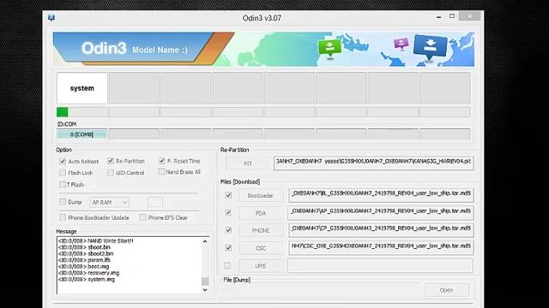The height and width of the screenshot is (308, 549).
Task: Enable Phone Bootloader Update checkbox
Action: [x=63, y=217]
